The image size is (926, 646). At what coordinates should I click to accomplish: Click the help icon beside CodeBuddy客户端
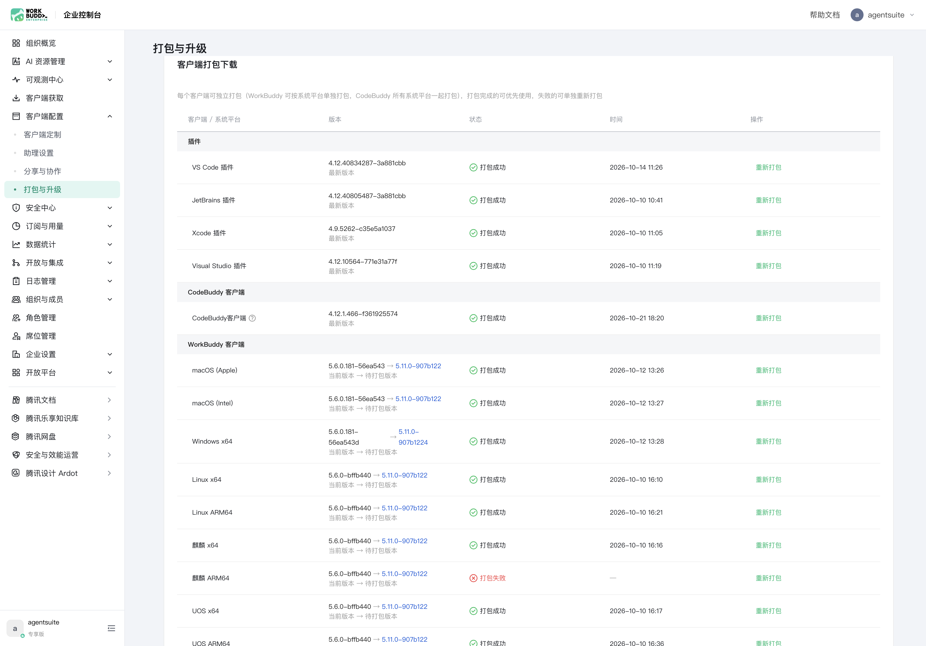click(x=252, y=318)
